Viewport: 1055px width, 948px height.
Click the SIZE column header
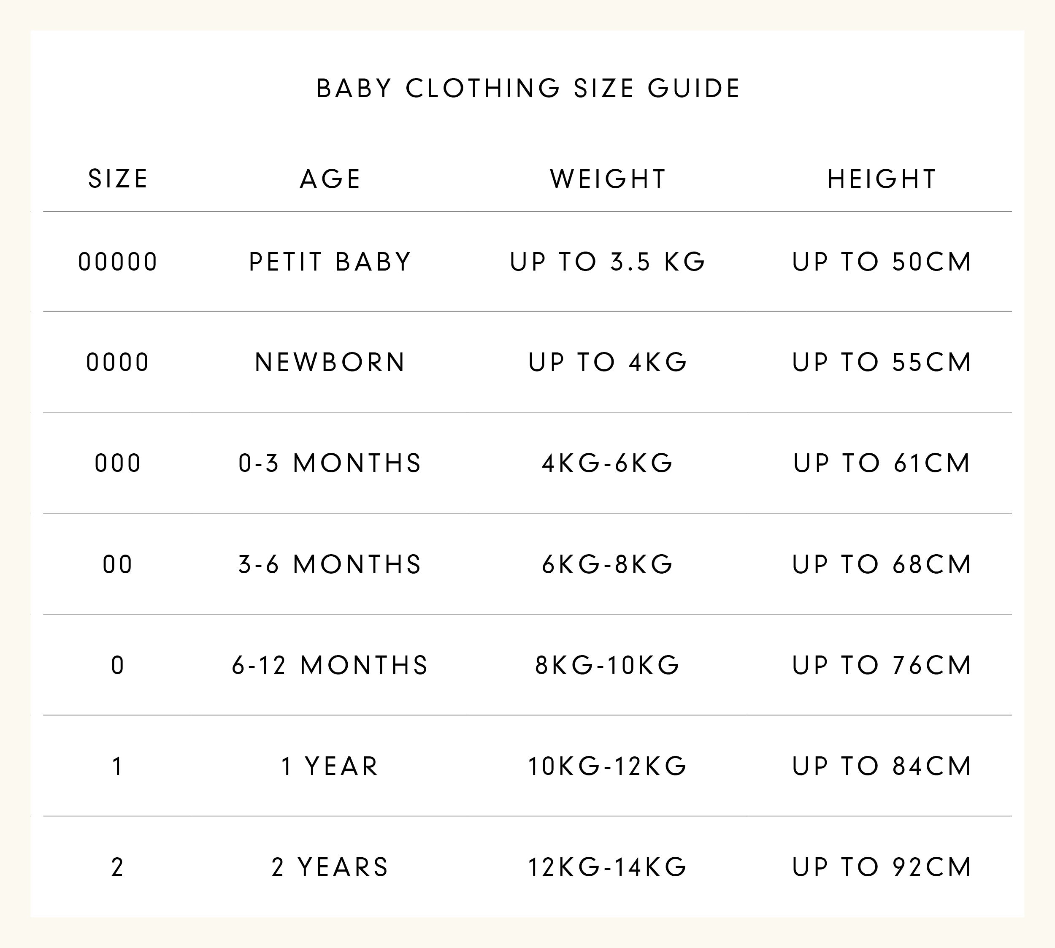coord(118,179)
